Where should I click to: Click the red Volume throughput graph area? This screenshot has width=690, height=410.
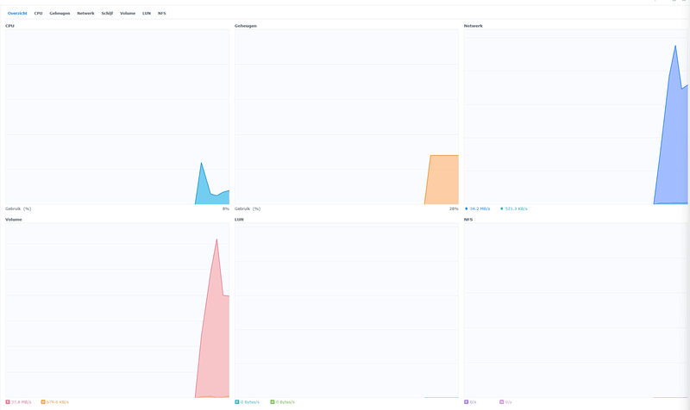(x=214, y=334)
